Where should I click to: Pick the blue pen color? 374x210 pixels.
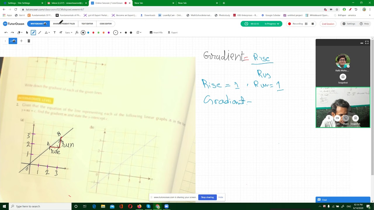[x=88, y=32]
